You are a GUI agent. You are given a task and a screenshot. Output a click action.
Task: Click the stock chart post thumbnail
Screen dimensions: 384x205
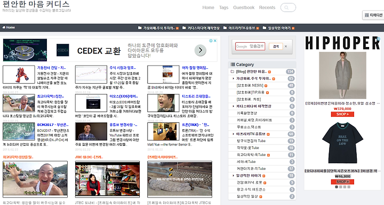(91, 75)
